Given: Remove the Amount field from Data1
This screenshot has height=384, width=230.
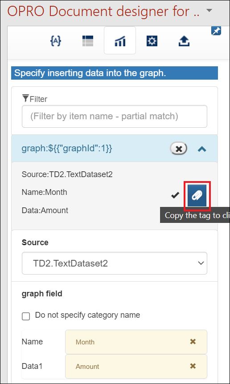Looking at the screenshot, I should click(193, 366).
